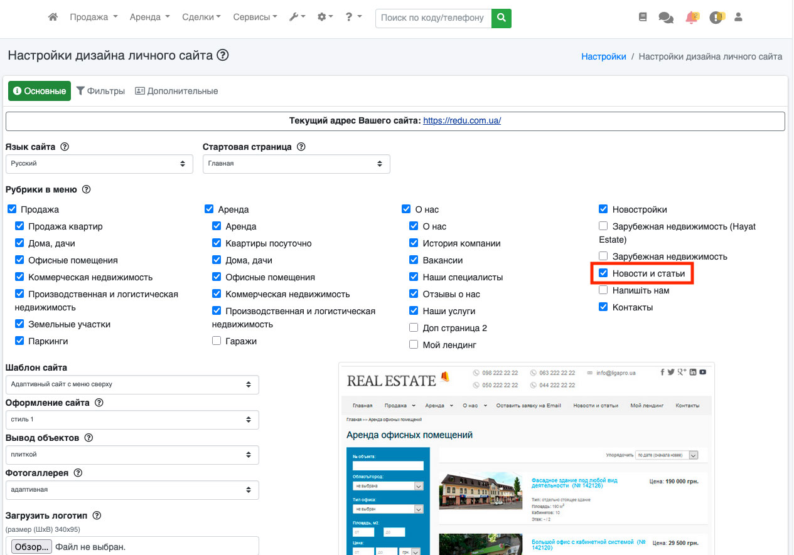Switch to the Фильтры tab
This screenshot has width=794, height=555.
100,91
